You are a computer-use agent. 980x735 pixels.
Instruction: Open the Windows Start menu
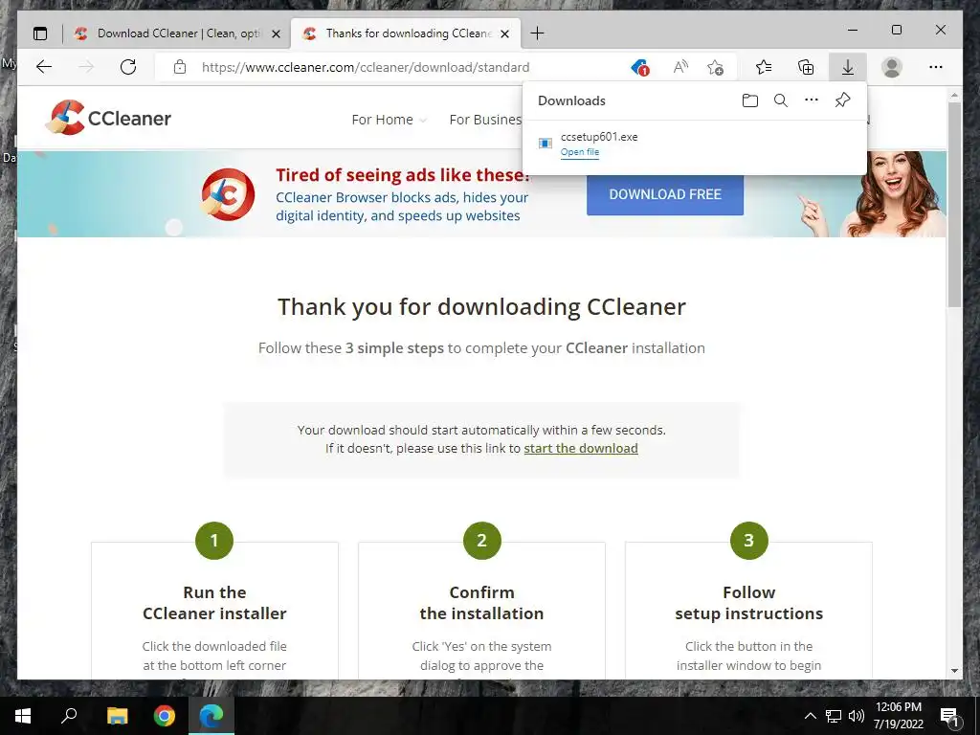click(23, 716)
